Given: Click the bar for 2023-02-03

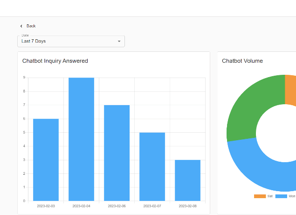Looking at the screenshot, I should 46,160.
